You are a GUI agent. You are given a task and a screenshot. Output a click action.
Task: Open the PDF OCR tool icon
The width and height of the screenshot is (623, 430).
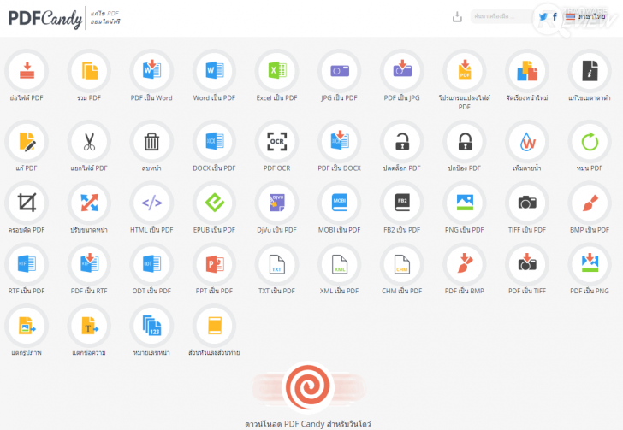point(277,141)
